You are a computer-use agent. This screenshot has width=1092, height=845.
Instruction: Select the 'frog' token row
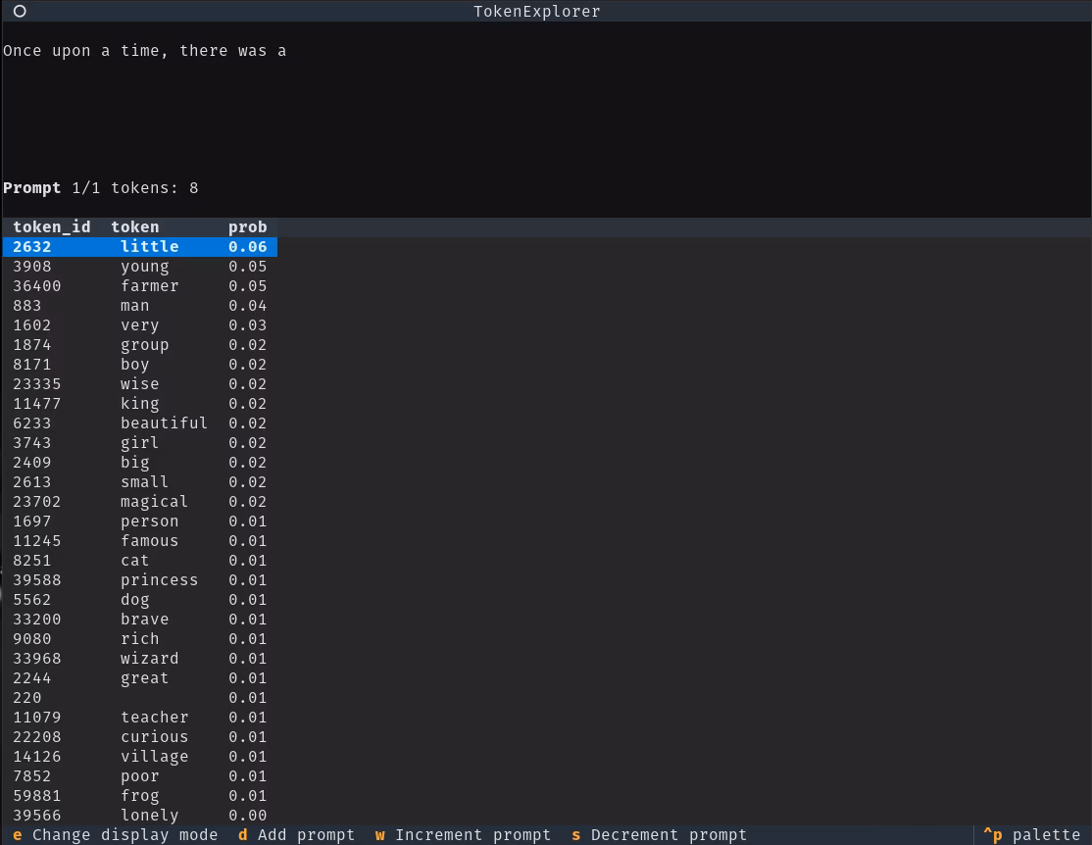(x=140, y=795)
